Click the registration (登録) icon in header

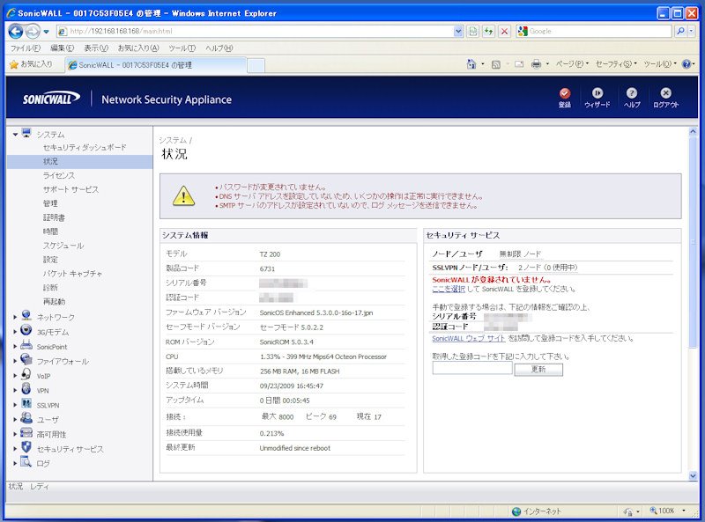click(565, 93)
